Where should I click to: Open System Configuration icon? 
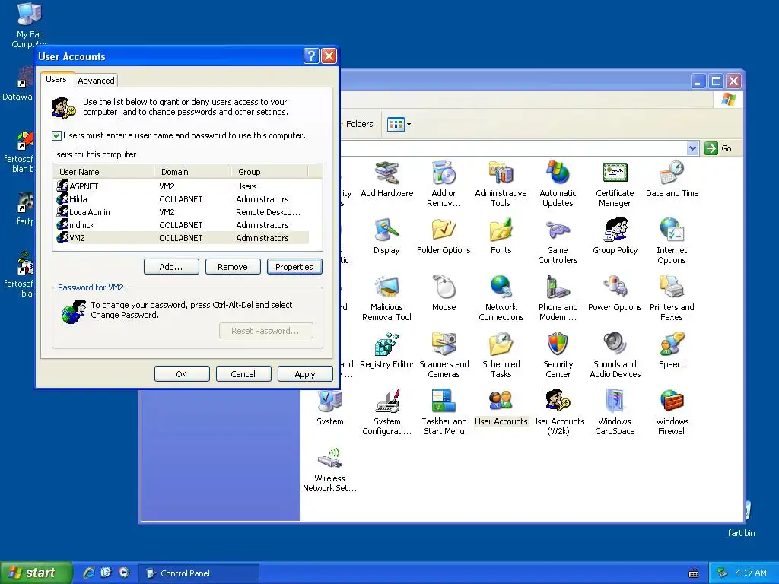(386, 411)
